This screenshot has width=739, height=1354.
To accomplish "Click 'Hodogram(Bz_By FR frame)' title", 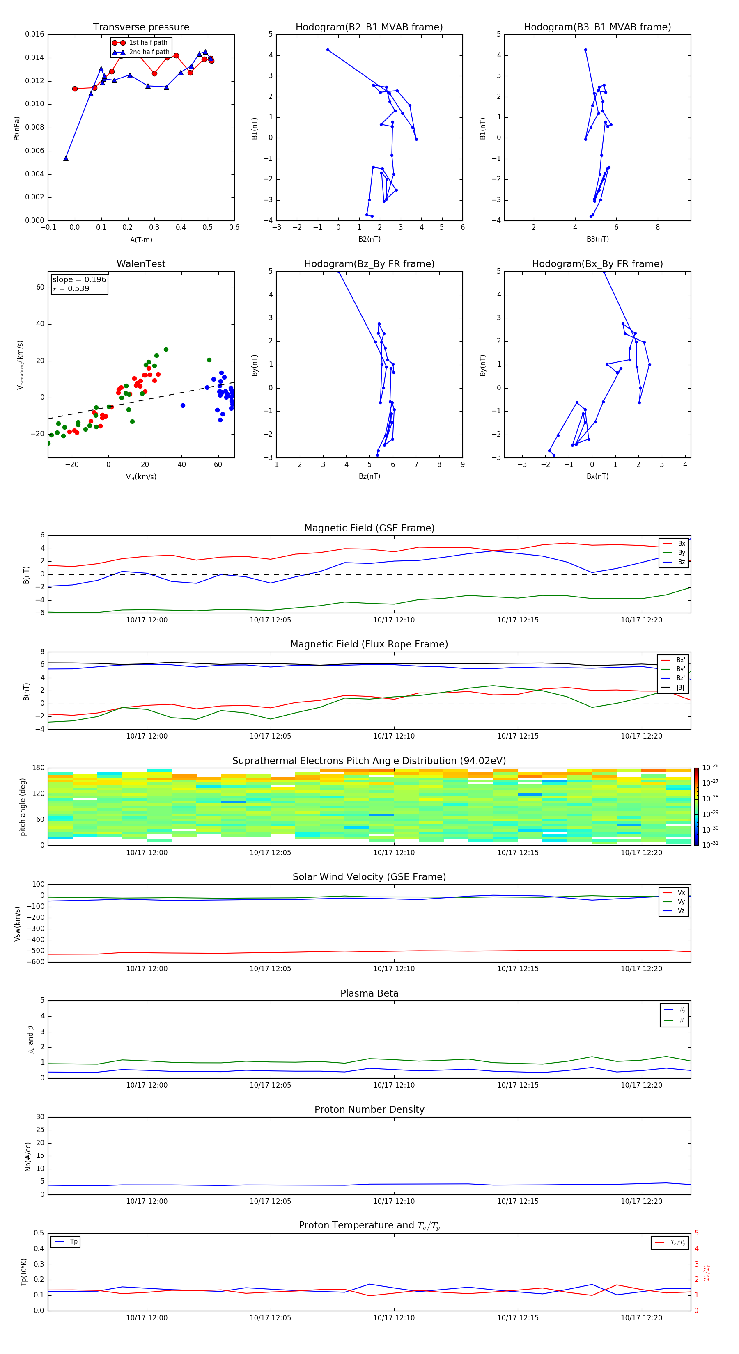I will click(x=369, y=264).
